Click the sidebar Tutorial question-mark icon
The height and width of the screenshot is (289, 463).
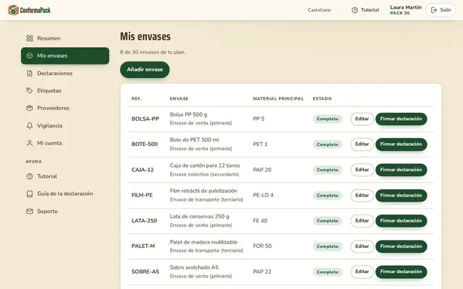point(30,176)
